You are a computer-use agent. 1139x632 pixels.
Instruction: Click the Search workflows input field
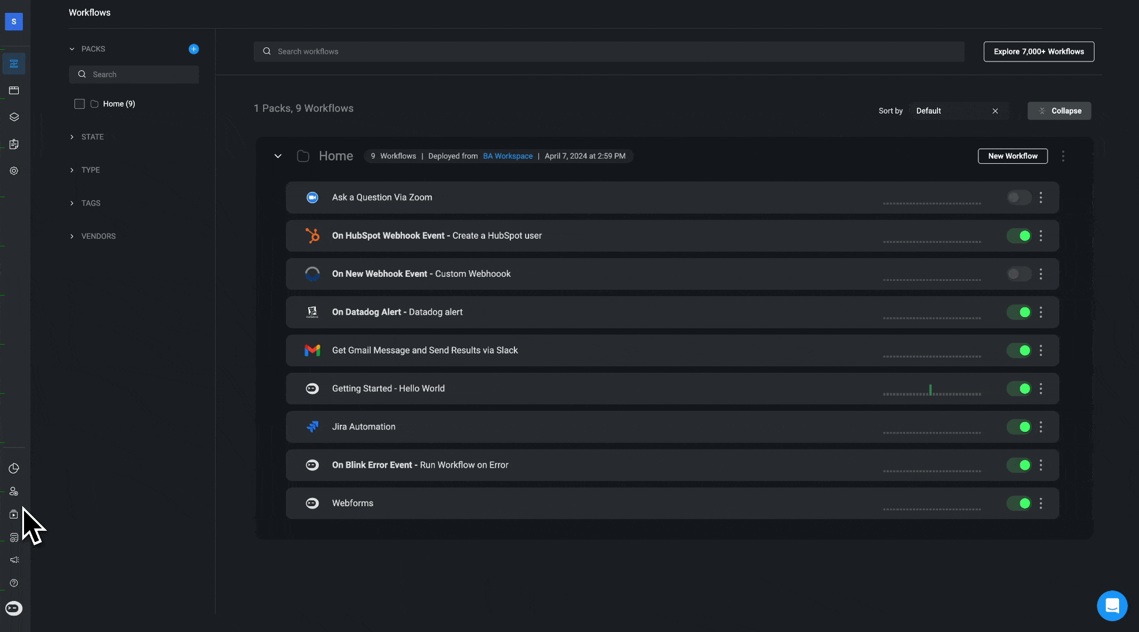point(609,51)
